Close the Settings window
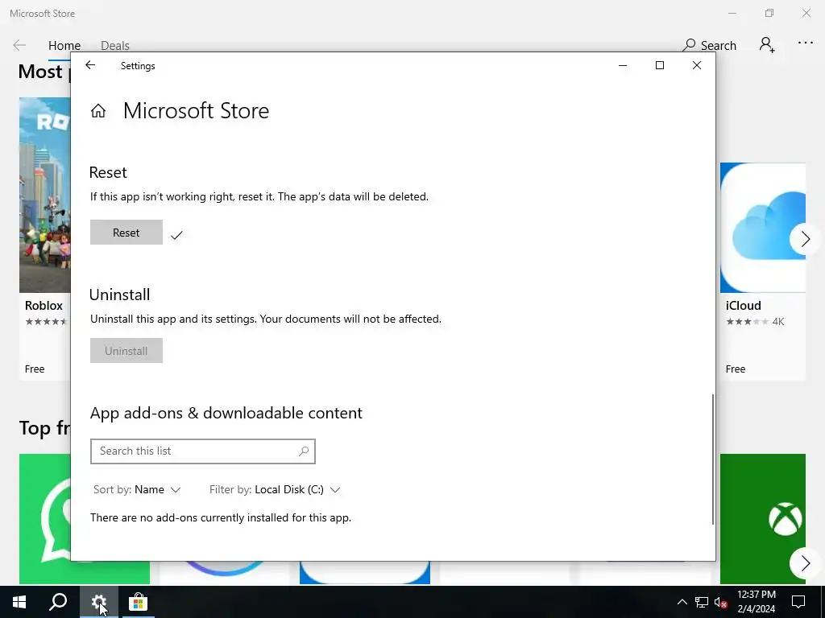The width and height of the screenshot is (825, 618). (x=697, y=65)
